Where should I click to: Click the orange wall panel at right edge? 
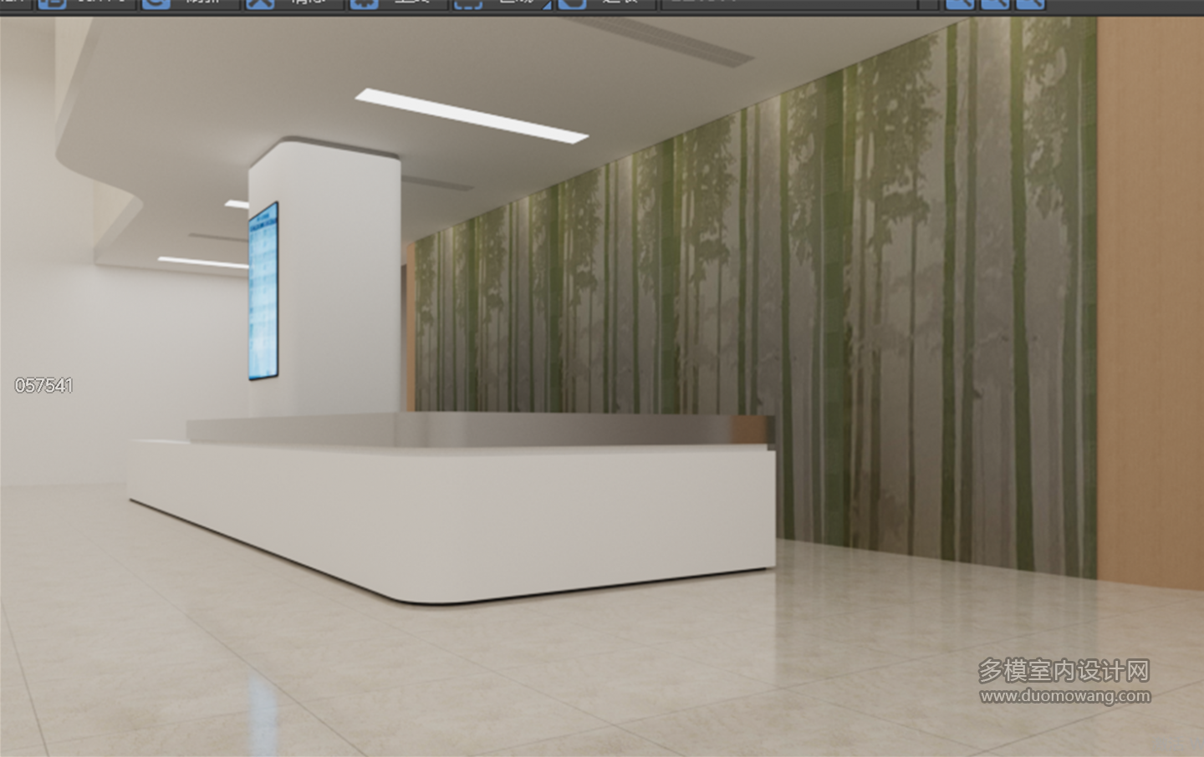pyautogui.click(x=1150, y=301)
